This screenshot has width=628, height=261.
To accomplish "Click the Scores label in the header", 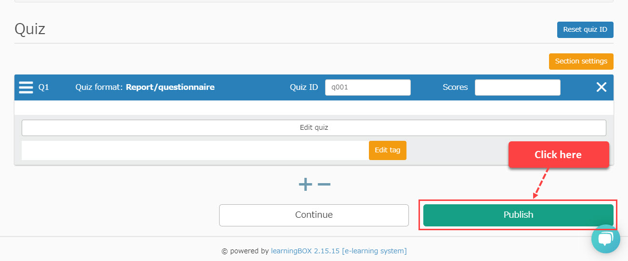I will coord(455,87).
